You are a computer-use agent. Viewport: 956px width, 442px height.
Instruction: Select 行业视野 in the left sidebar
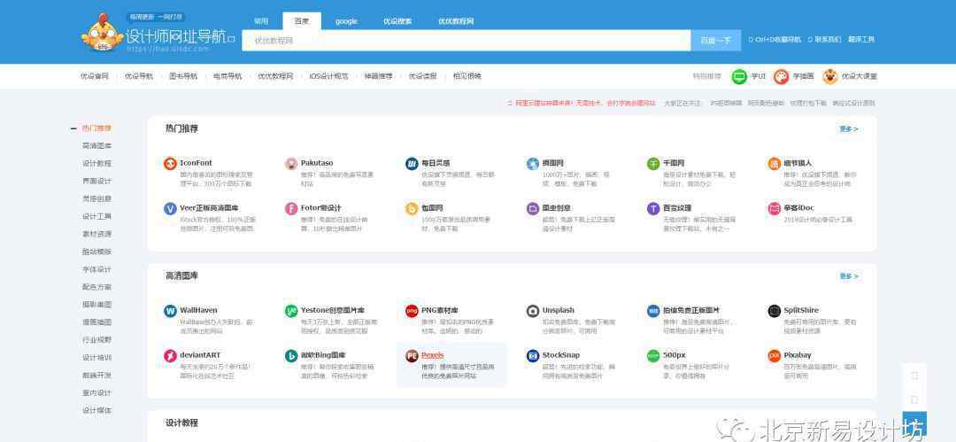(x=97, y=340)
